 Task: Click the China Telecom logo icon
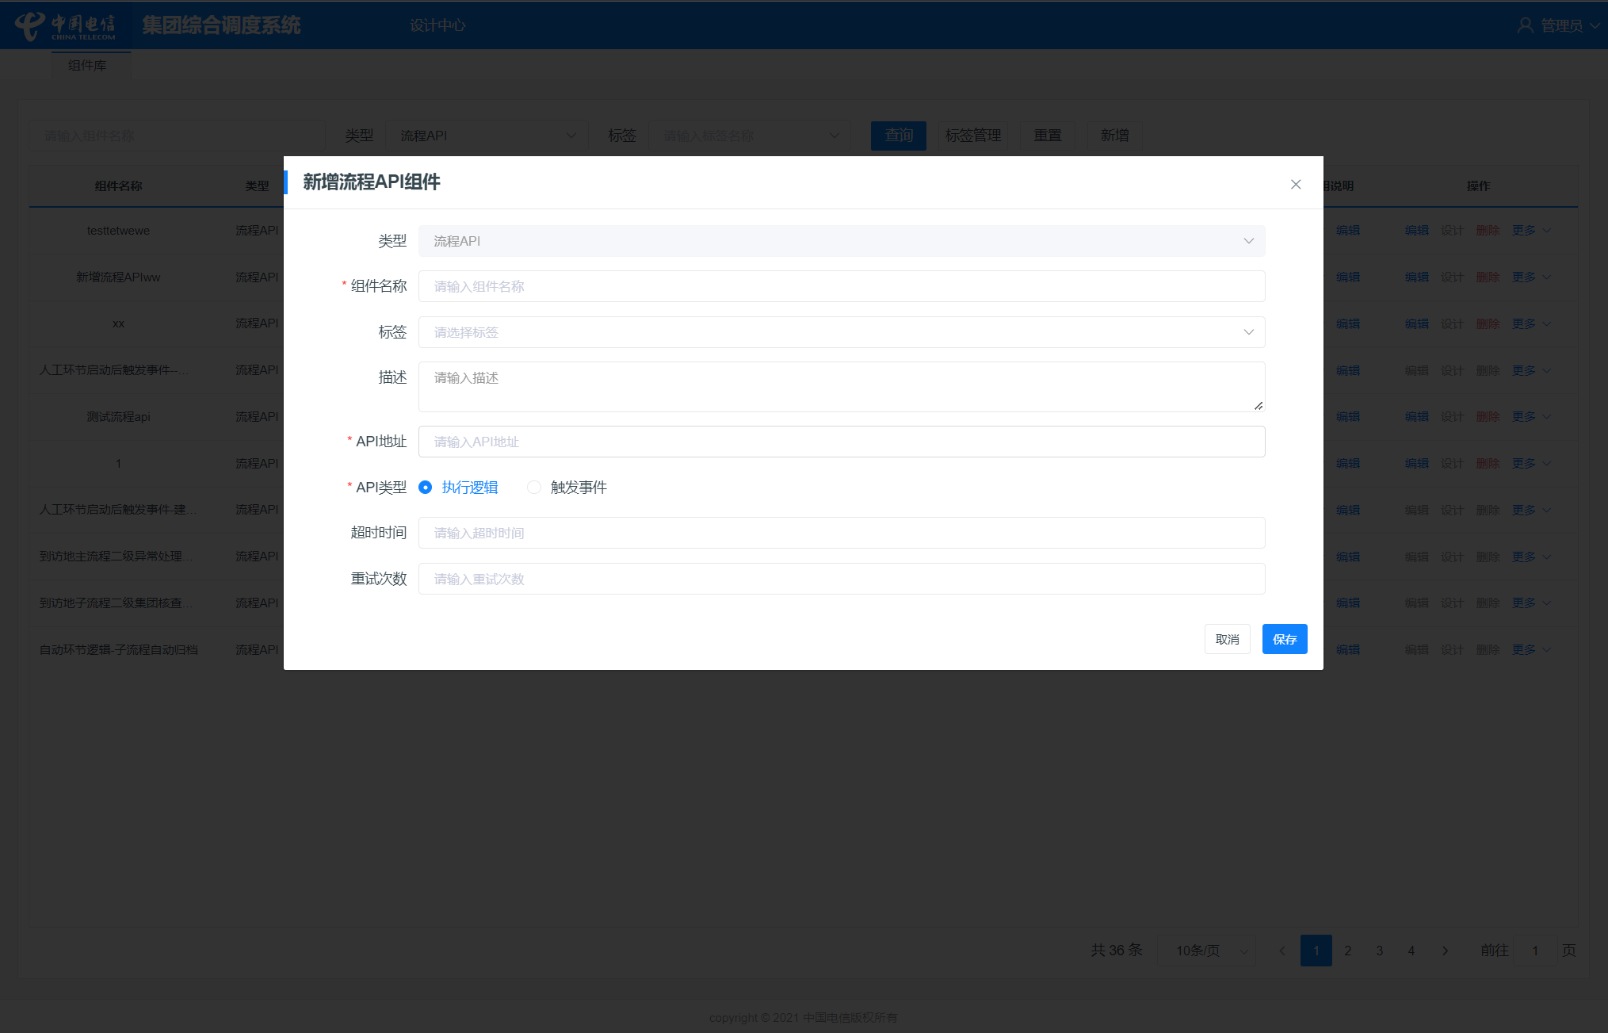29,25
